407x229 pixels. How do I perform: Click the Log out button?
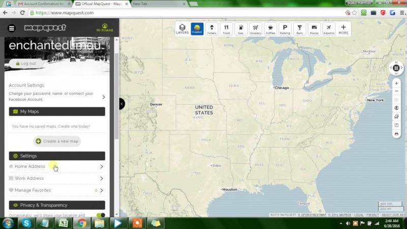(26, 63)
